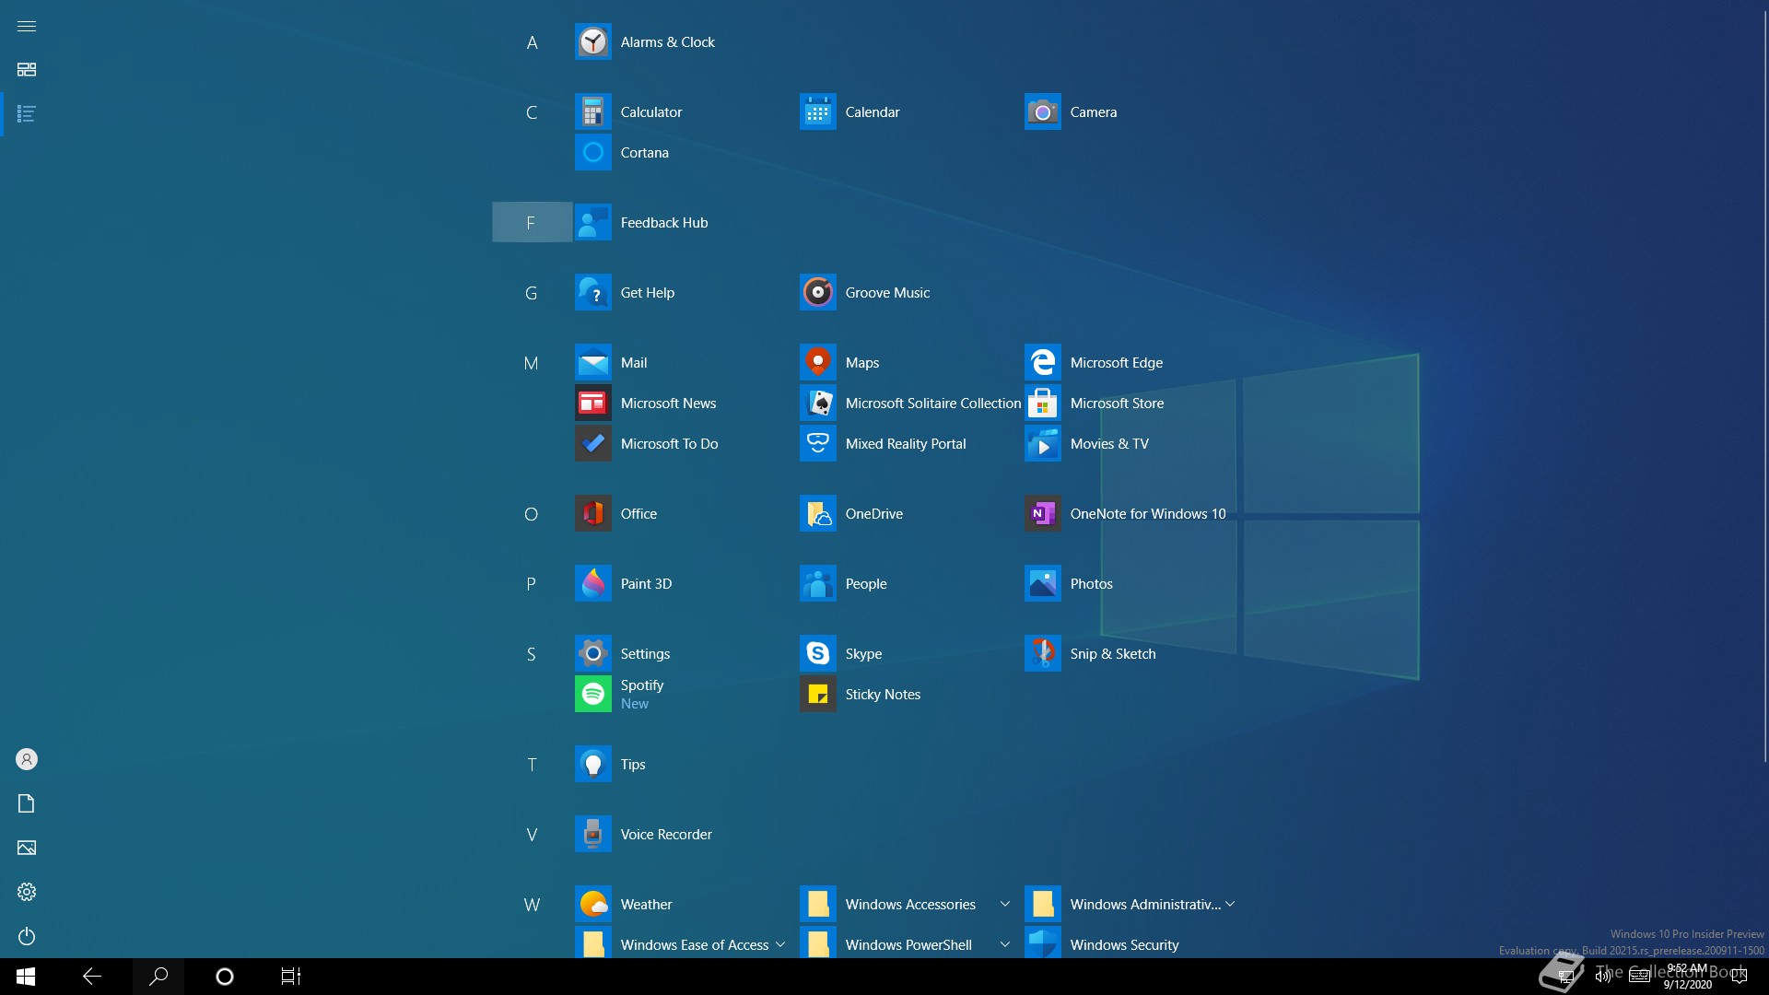The image size is (1769, 995).
Task: Open the Power options button
Action: tap(27, 936)
